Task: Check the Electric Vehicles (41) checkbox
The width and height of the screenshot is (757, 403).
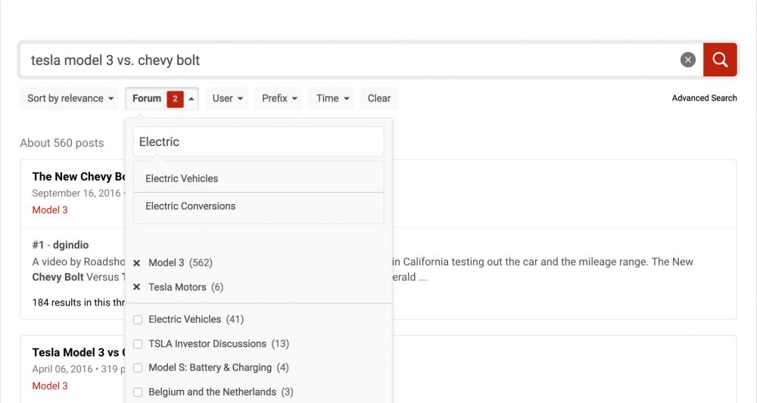Action: (138, 320)
